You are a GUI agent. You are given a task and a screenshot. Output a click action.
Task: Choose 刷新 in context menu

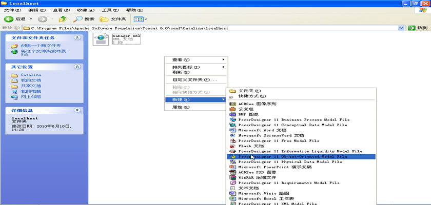point(195,72)
